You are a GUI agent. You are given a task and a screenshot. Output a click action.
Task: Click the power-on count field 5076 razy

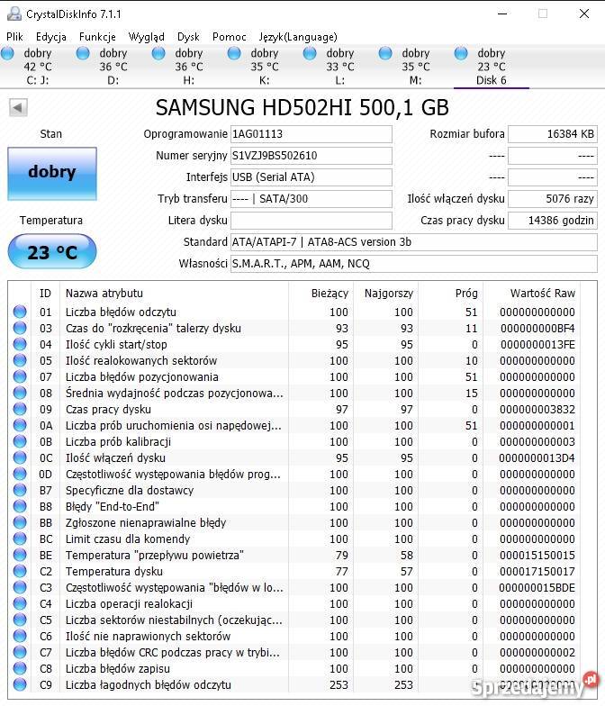tap(553, 199)
